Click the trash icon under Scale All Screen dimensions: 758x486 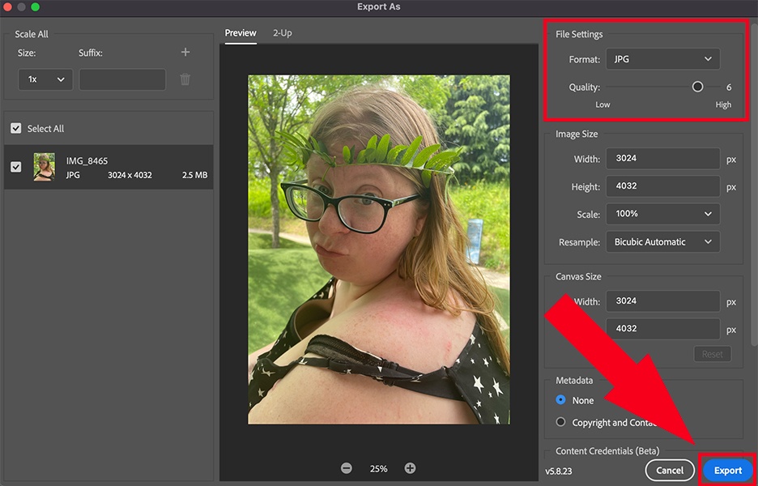pyautogui.click(x=185, y=79)
